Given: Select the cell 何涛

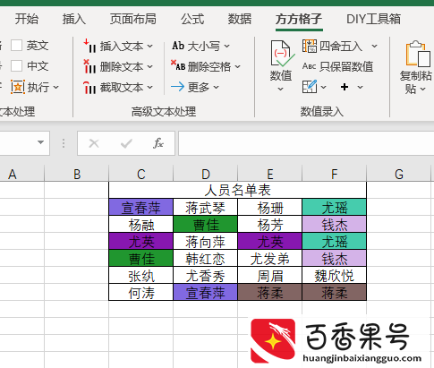Looking at the screenshot, I should pos(141,293).
